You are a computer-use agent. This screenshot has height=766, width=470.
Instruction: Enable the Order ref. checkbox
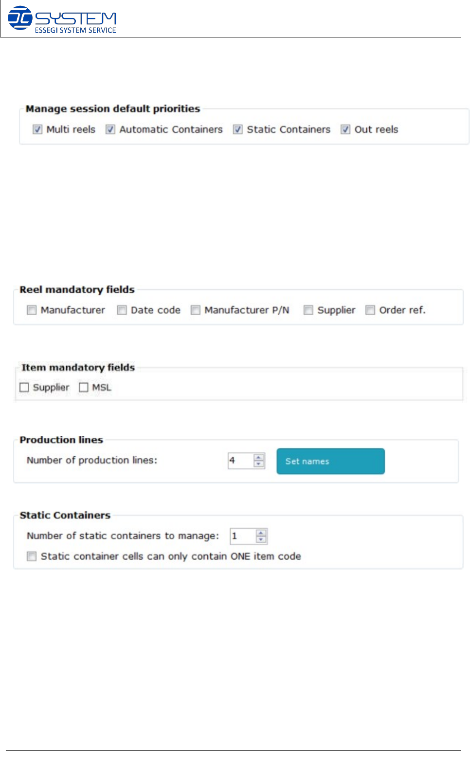370,310
